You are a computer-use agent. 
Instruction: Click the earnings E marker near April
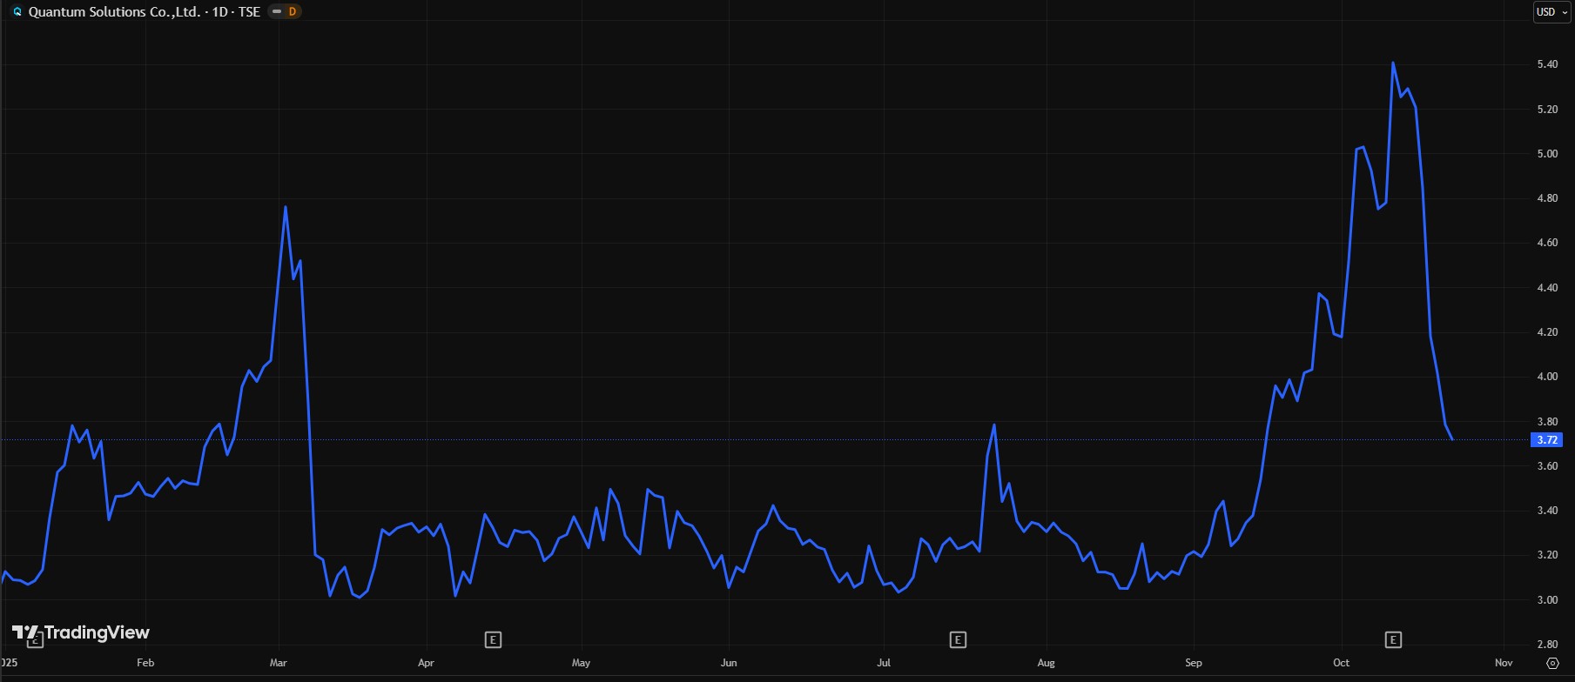click(493, 640)
